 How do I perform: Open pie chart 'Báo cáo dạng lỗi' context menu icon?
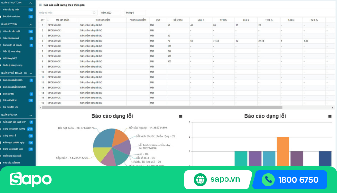pos(181,117)
